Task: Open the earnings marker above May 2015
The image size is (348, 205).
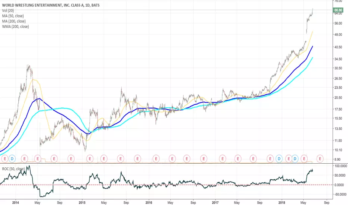Action: tap(104, 159)
